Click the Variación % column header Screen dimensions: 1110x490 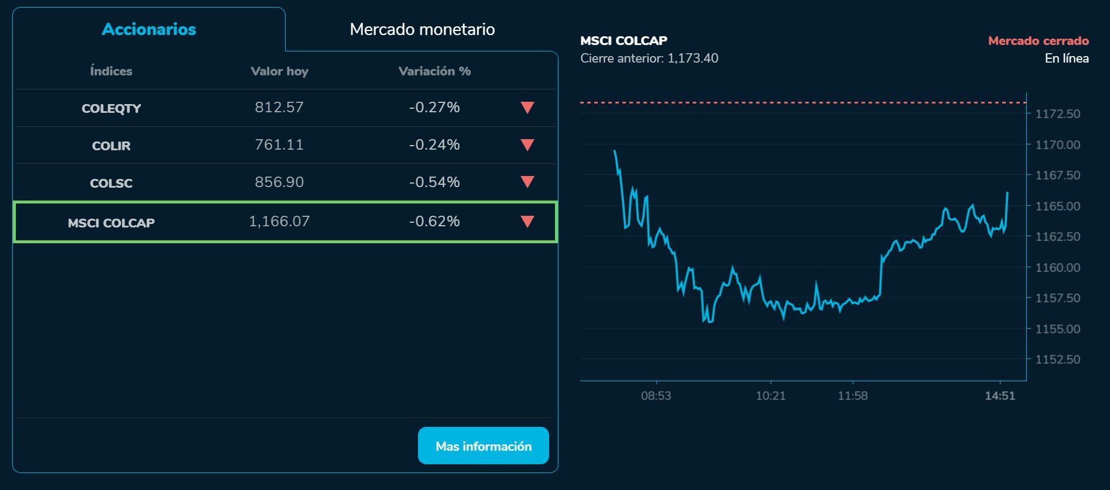pyautogui.click(x=434, y=71)
